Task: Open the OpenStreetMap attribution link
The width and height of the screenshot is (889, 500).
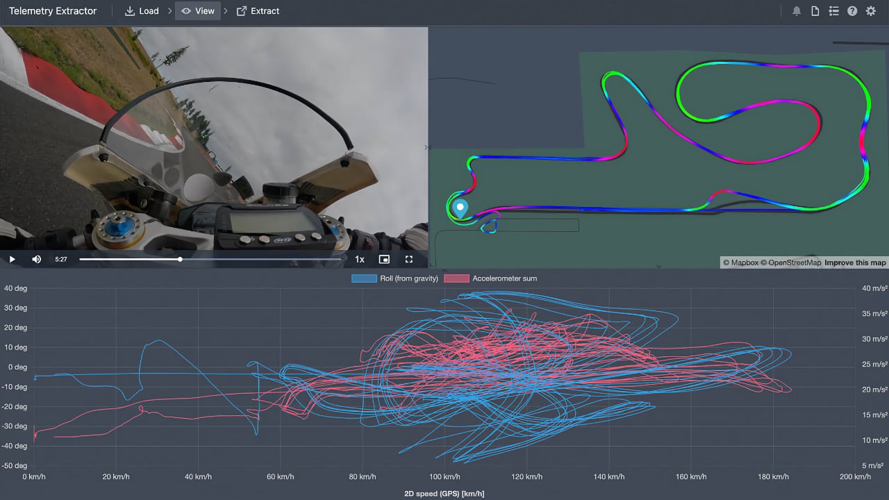Action: coord(795,262)
